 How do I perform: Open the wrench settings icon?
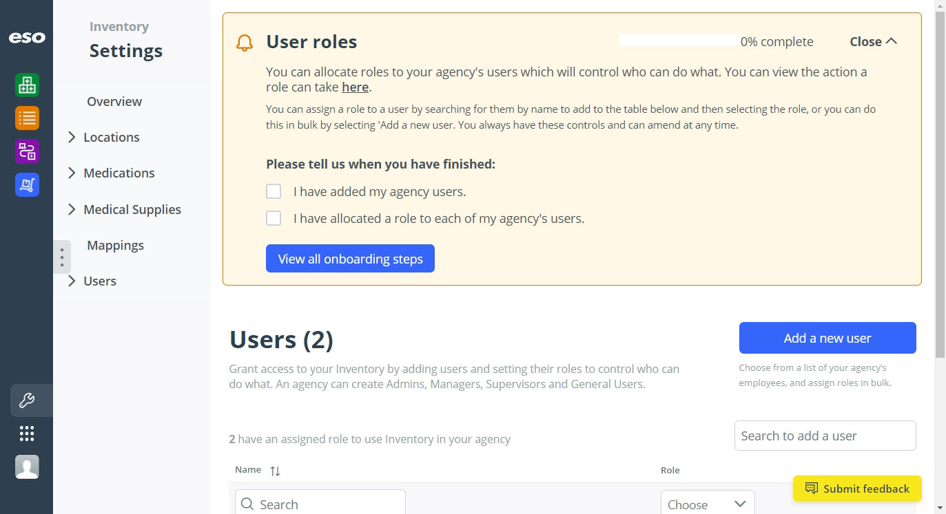point(27,400)
